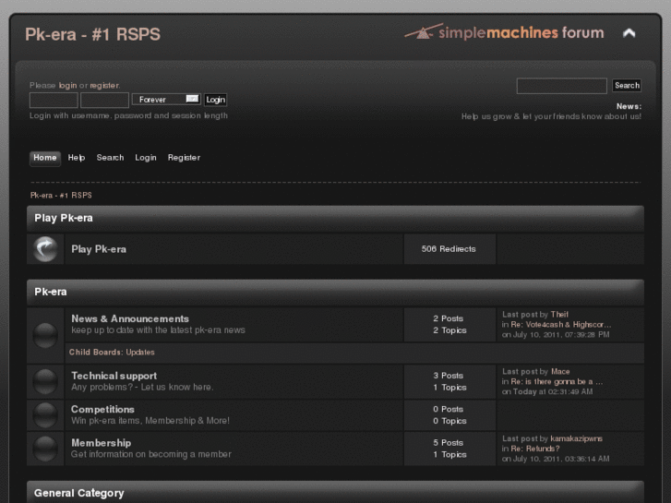Click the '3 Posts' count for Technical support
The image size is (671, 503).
[x=448, y=376]
